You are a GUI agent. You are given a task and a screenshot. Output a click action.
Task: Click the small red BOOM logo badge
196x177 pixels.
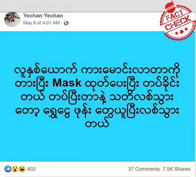point(170,8)
